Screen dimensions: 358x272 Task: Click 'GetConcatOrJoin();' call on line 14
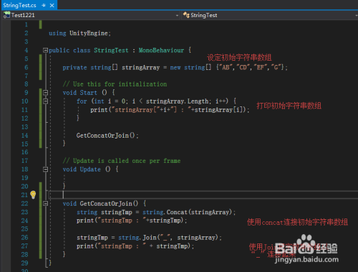[x=107, y=136]
